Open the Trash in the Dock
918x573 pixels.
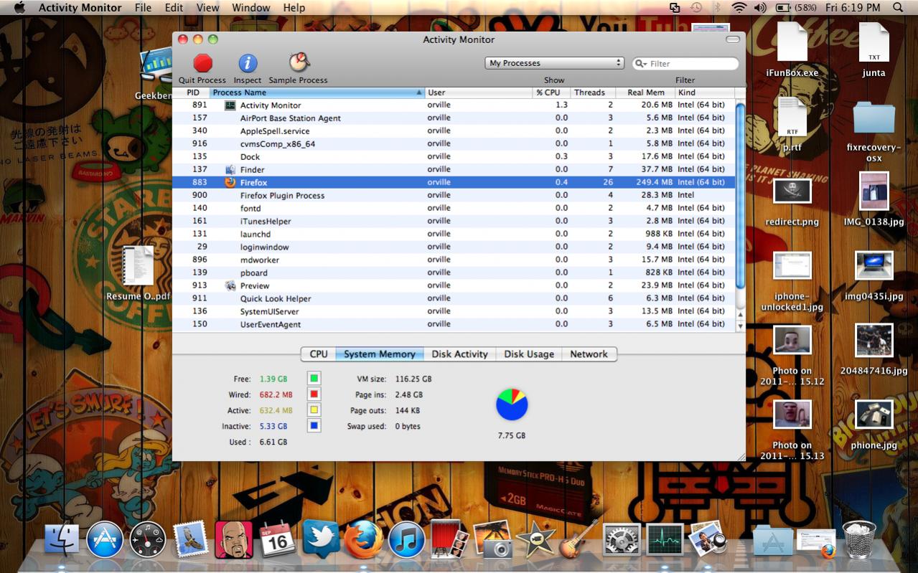point(859,539)
